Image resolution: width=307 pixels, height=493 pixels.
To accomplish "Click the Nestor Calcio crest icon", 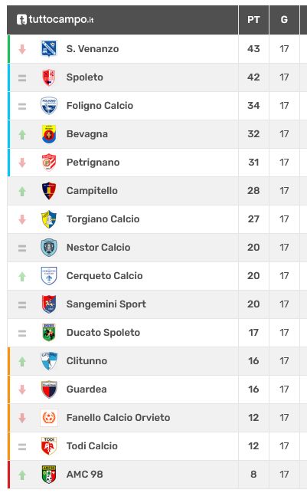I will 49,248.
